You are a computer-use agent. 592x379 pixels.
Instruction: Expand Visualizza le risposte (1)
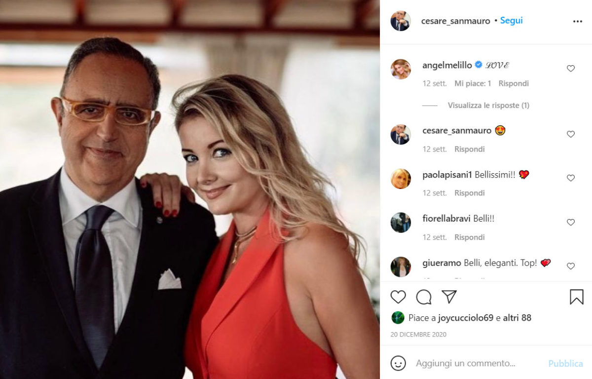(x=488, y=105)
